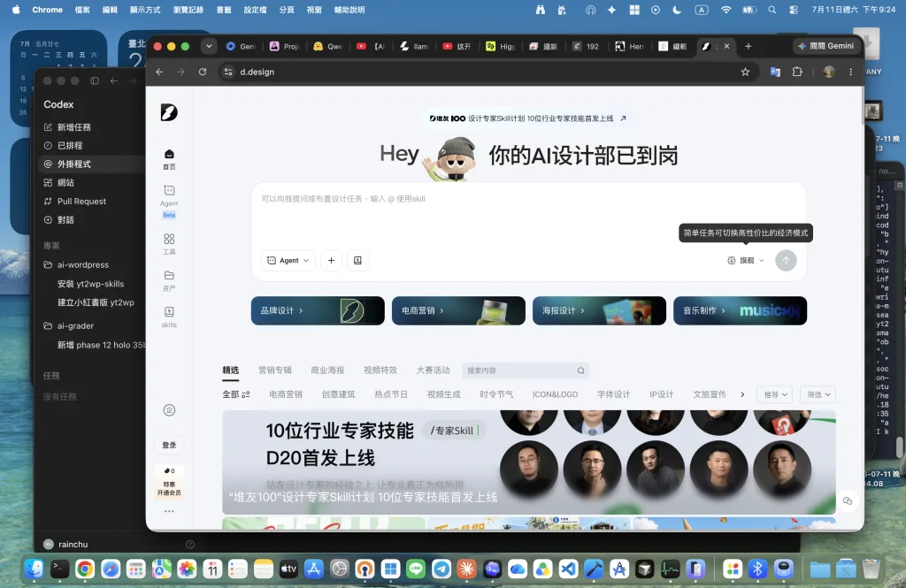This screenshot has height=588, width=906.
Task: Bookmark page with the star icon
Action: (745, 72)
